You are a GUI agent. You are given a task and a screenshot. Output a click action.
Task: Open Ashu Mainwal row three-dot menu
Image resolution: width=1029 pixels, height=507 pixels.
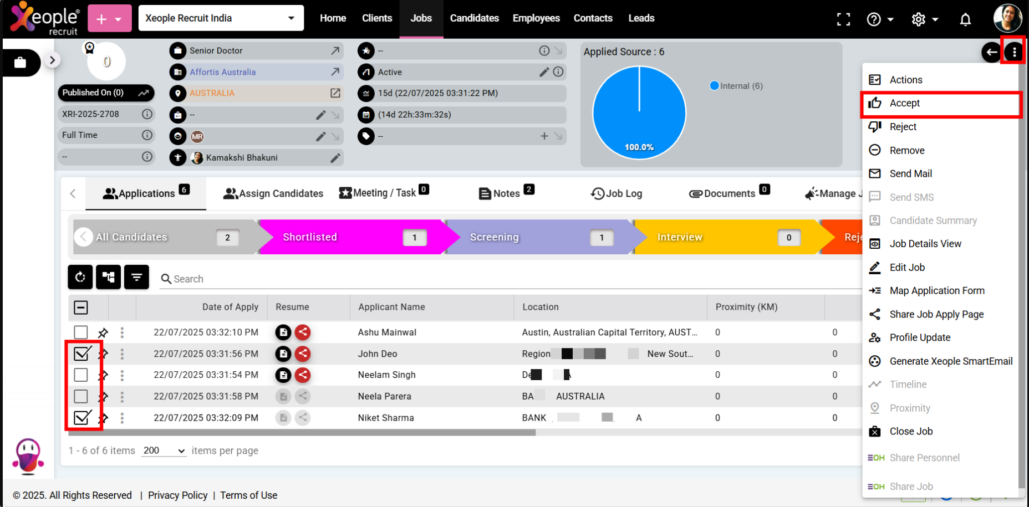[x=122, y=332]
